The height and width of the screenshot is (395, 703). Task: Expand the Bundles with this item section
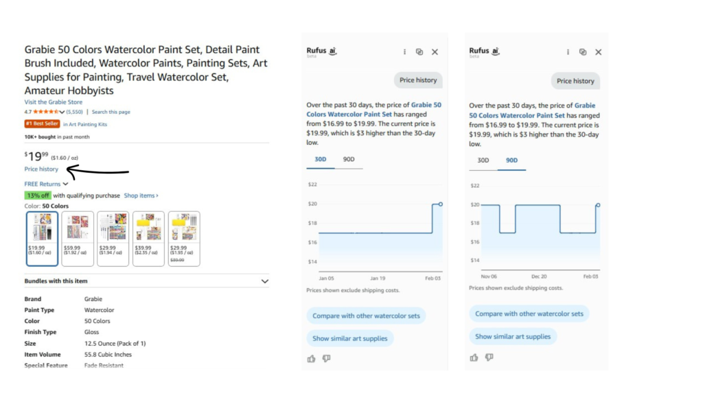pos(265,281)
